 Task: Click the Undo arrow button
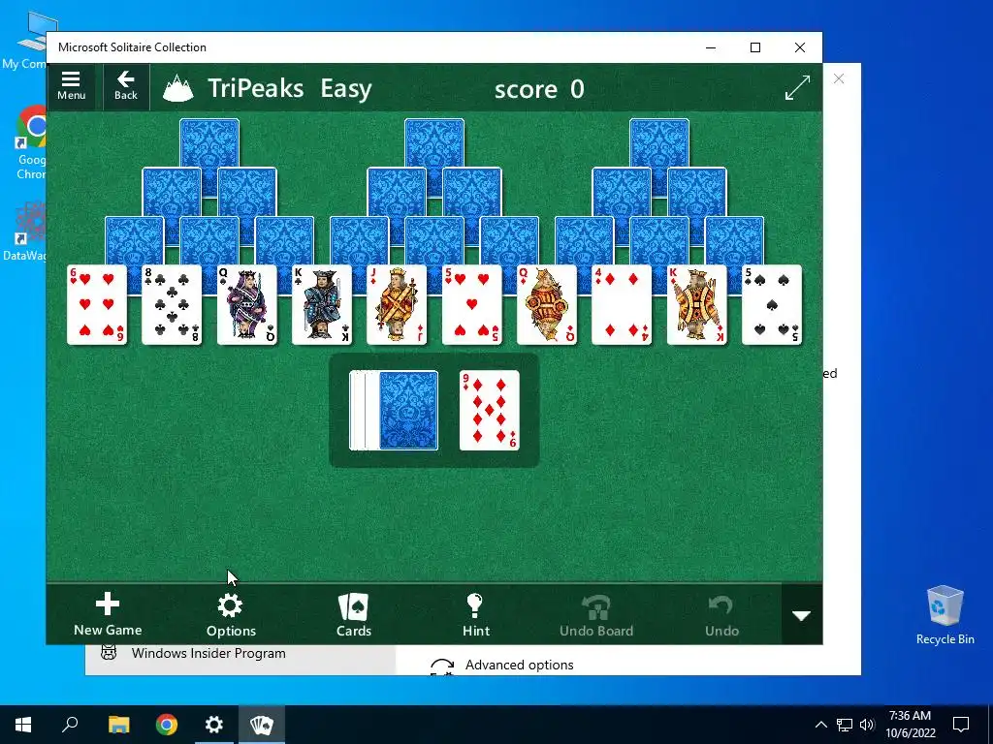(721, 614)
